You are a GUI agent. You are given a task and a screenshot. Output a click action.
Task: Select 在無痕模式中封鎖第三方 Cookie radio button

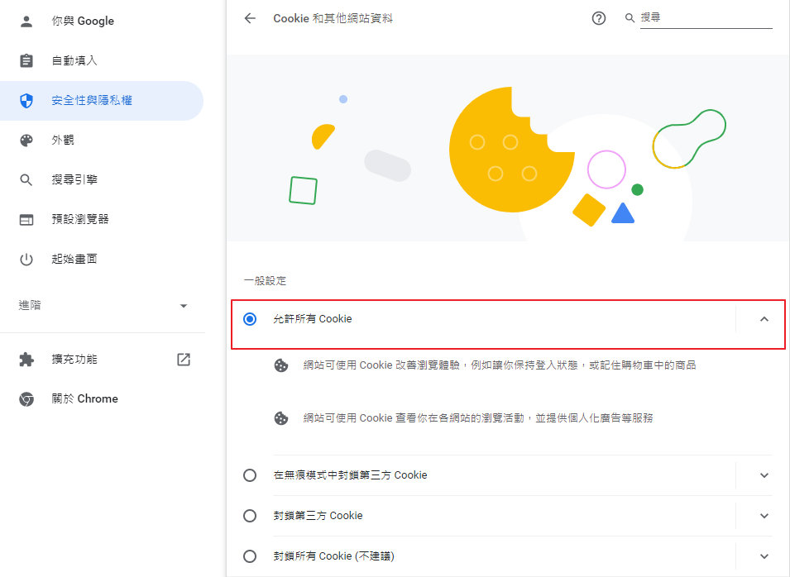250,475
